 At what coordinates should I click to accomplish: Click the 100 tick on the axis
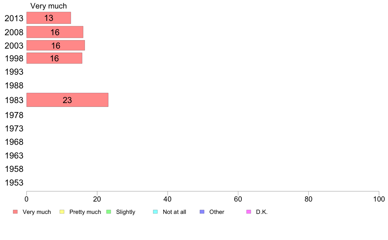pyautogui.click(x=379, y=199)
